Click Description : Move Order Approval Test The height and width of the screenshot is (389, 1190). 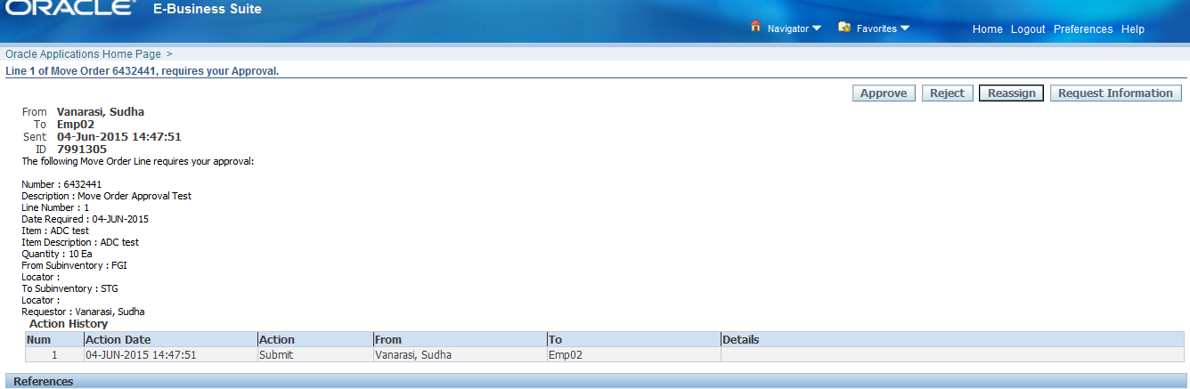coord(107,196)
